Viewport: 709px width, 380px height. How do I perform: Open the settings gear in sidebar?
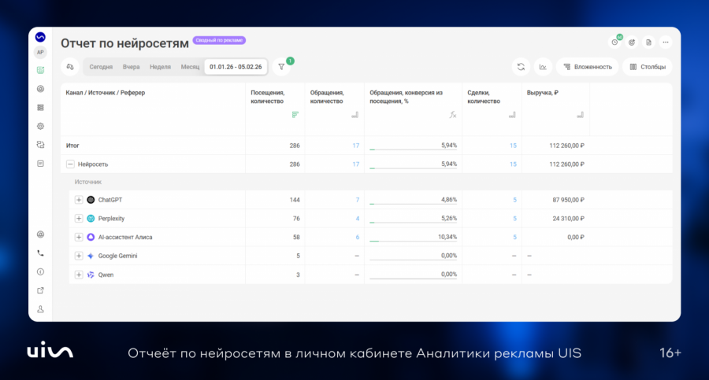[x=40, y=126]
